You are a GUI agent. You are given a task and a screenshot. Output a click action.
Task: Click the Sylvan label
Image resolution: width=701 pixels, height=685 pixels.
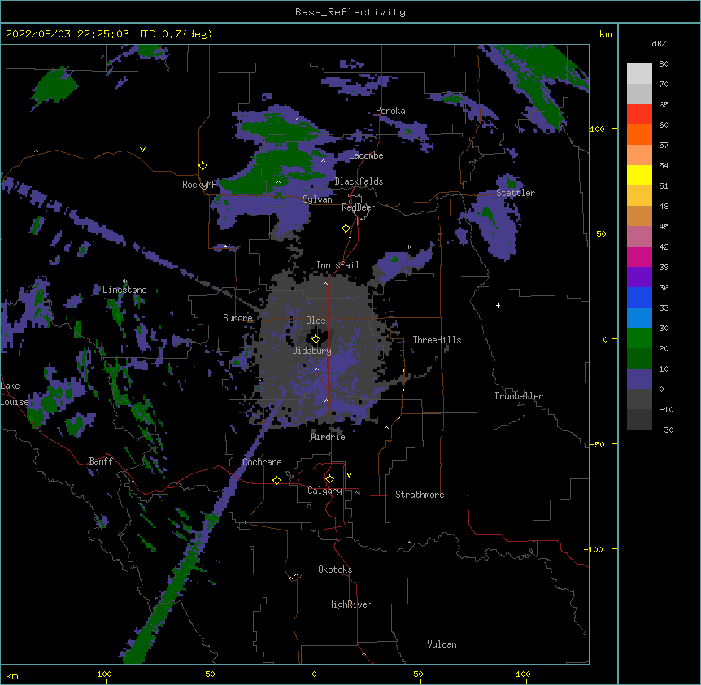pyautogui.click(x=317, y=199)
